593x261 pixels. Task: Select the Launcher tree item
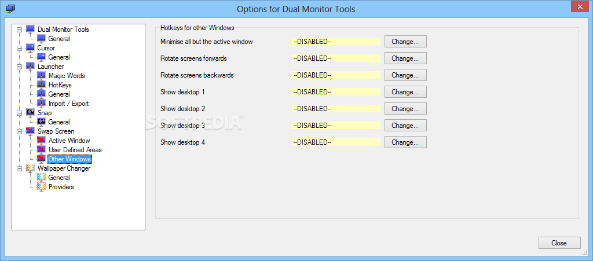(50, 67)
